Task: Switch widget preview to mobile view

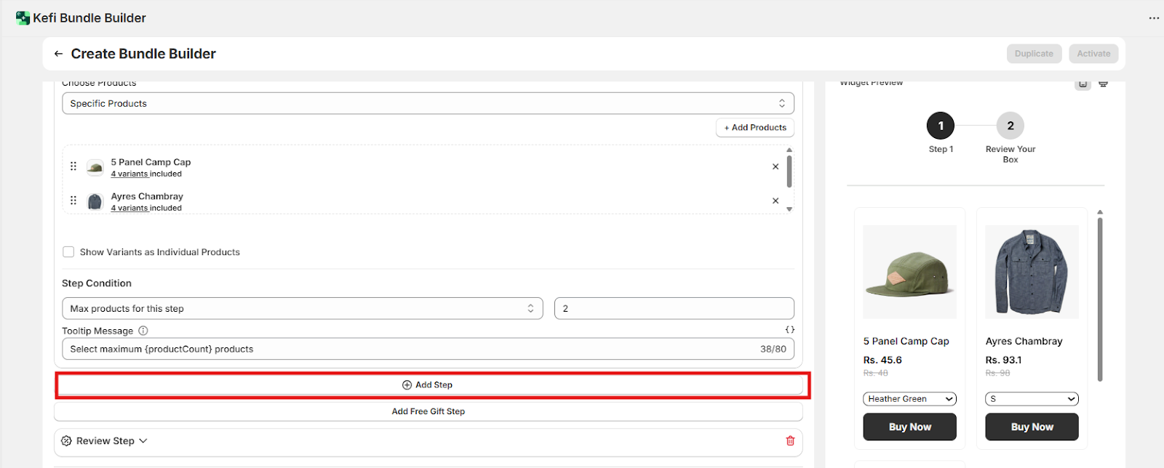Action: [1083, 84]
